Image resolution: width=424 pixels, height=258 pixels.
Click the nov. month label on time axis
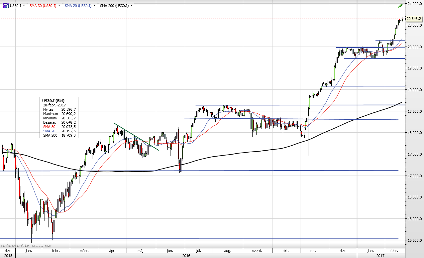(x=314, y=250)
